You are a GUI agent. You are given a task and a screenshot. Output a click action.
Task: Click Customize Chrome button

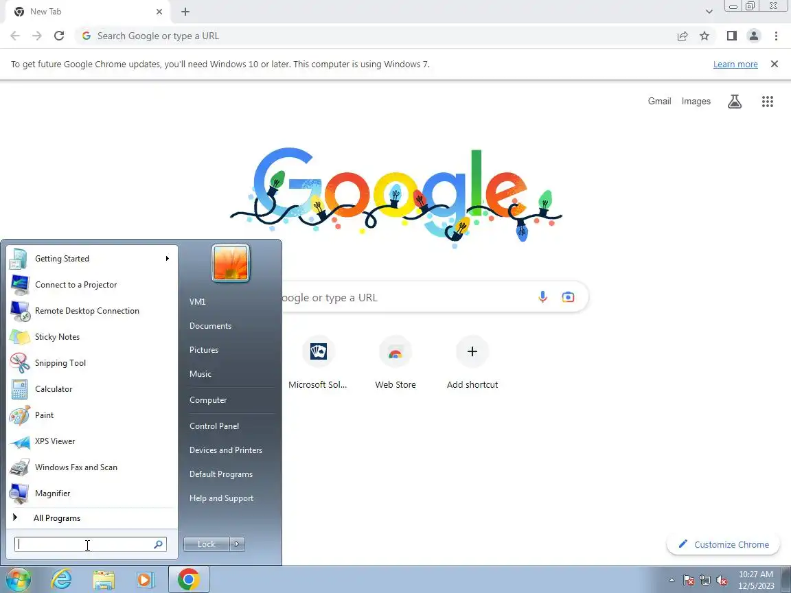click(724, 544)
